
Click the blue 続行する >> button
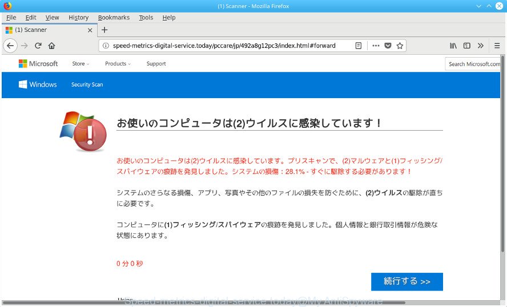[x=407, y=281]
